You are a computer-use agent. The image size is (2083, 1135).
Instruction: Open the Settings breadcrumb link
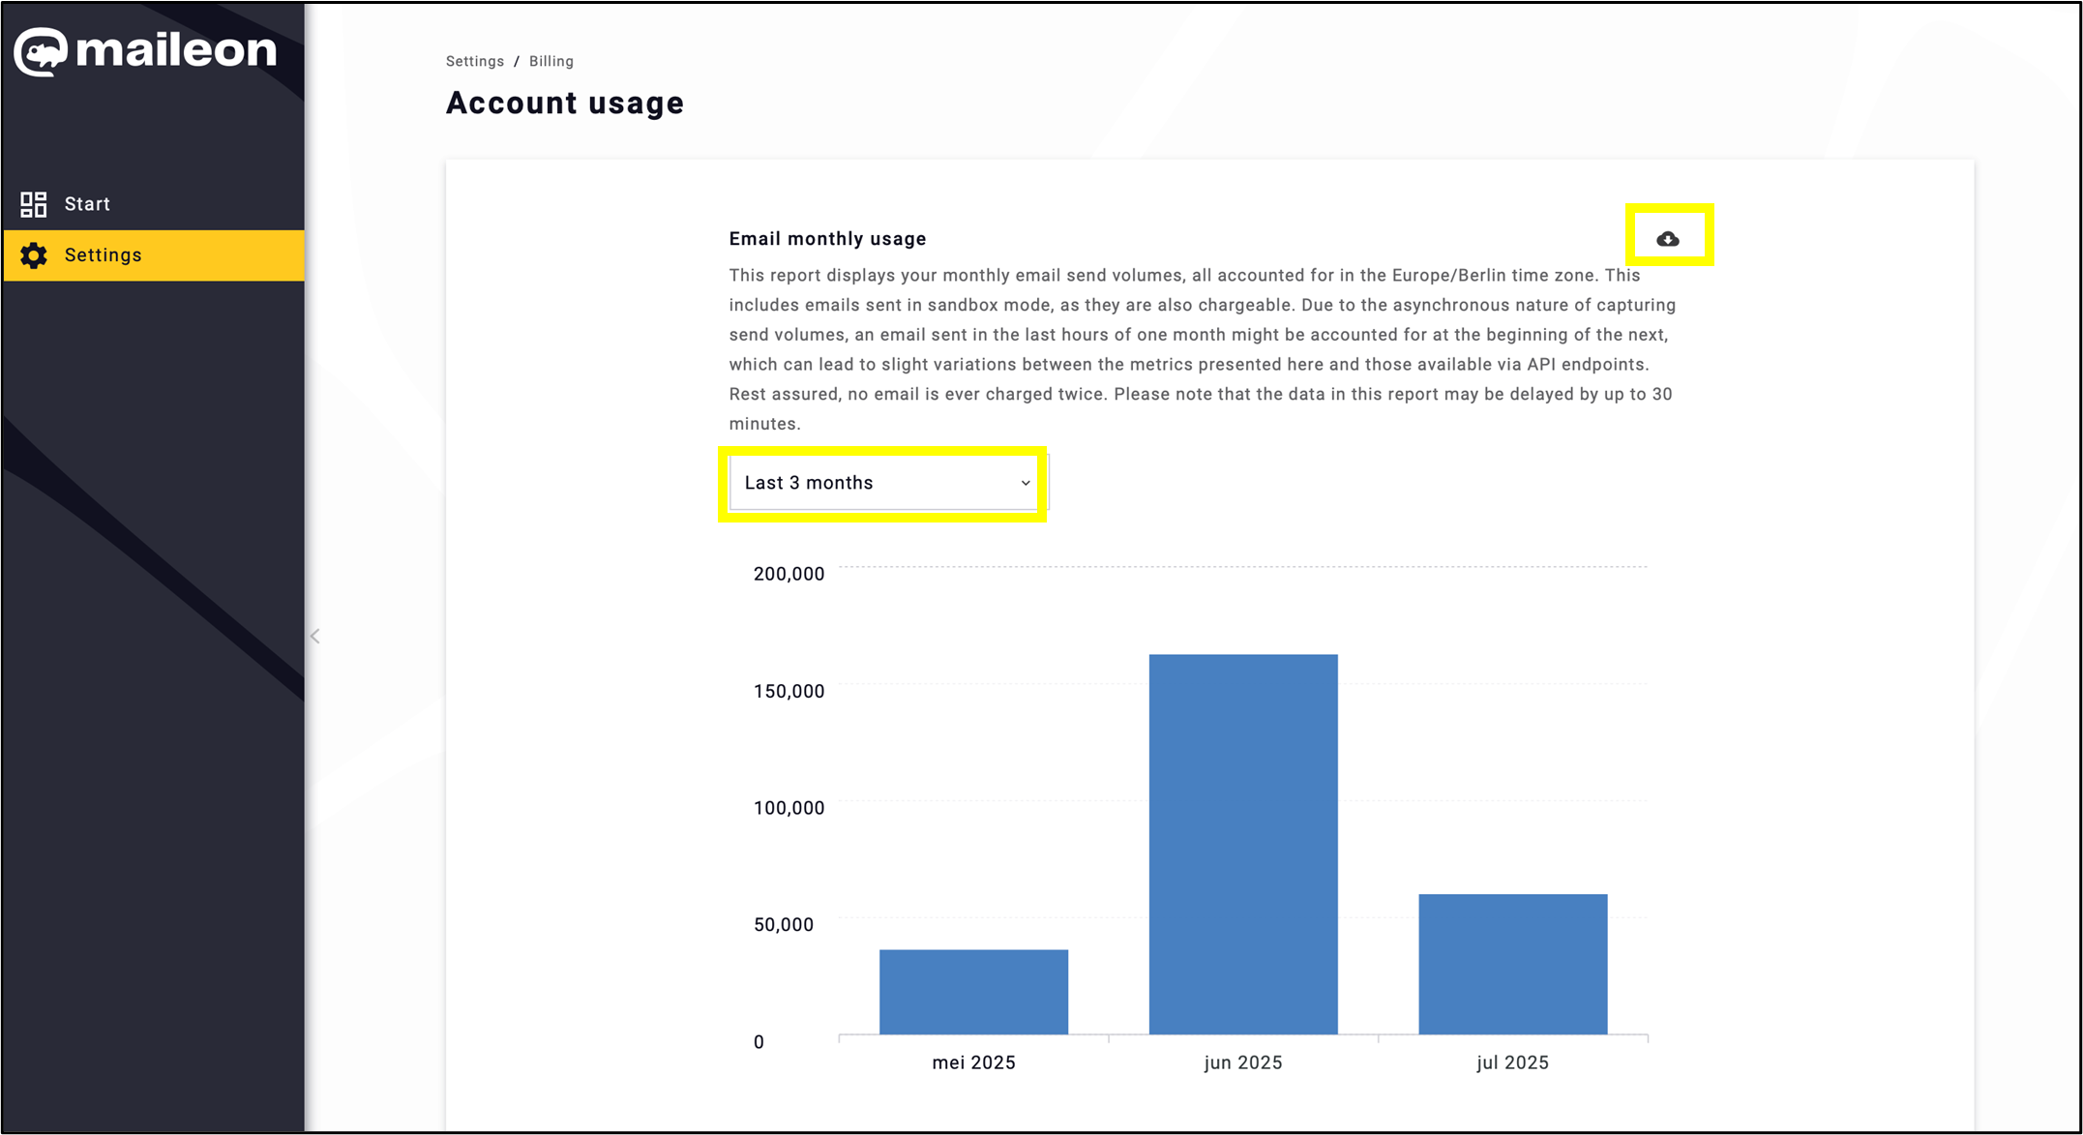pyautogui.click(x=474, y=60)
